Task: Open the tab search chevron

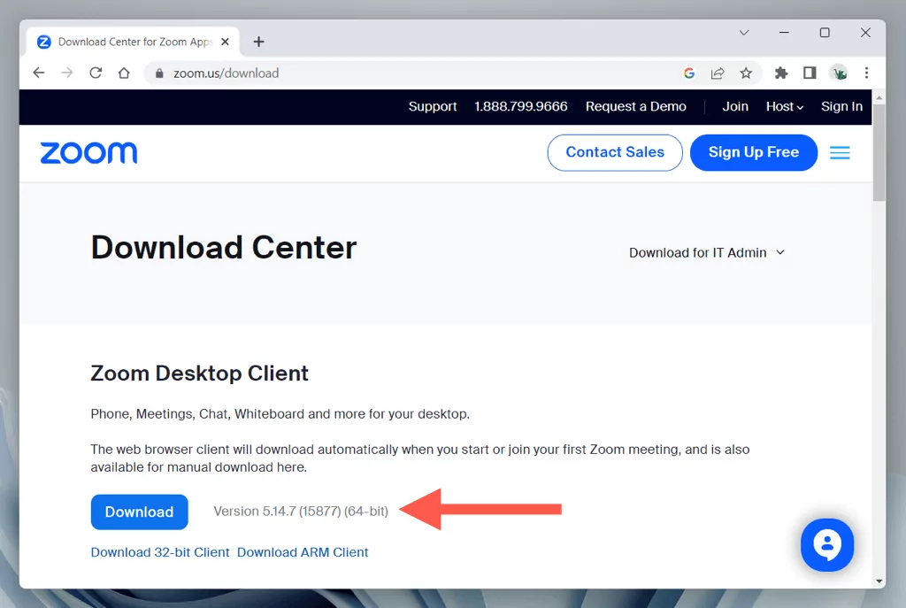Action: click(x=744, y=33)
